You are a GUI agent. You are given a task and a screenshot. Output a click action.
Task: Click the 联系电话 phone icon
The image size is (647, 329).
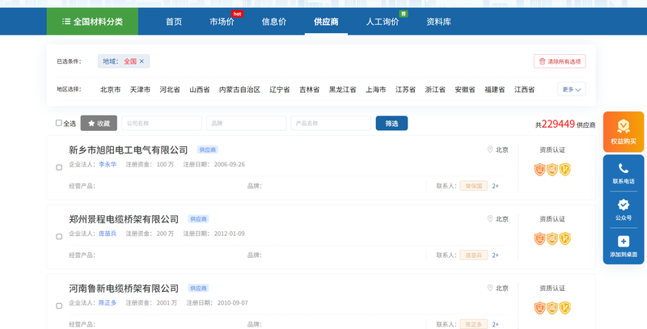624,168
